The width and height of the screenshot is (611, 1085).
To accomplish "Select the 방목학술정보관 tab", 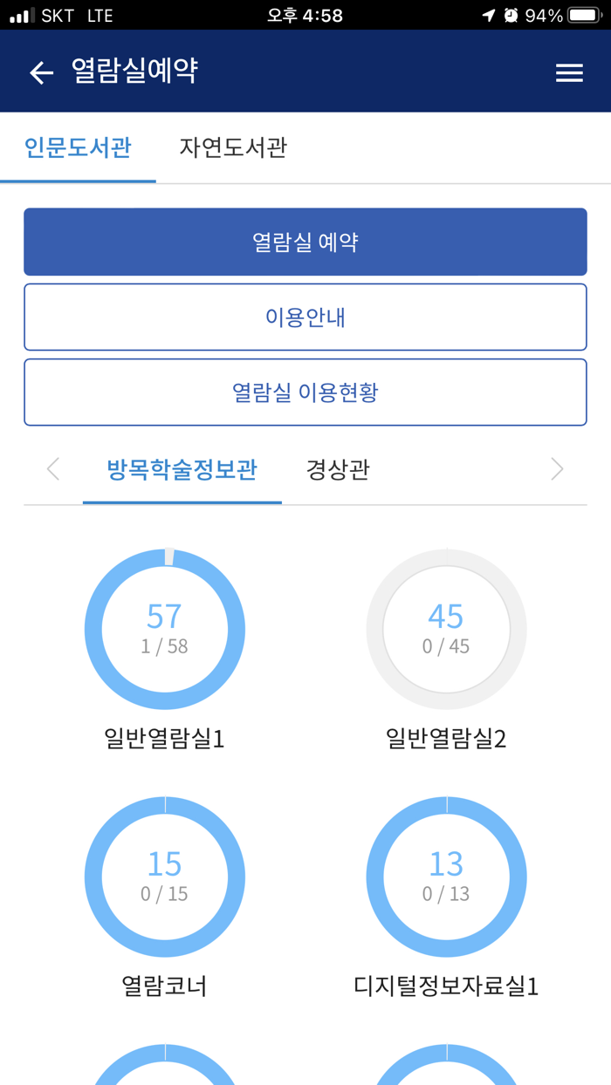I will [x=182, y=469].
